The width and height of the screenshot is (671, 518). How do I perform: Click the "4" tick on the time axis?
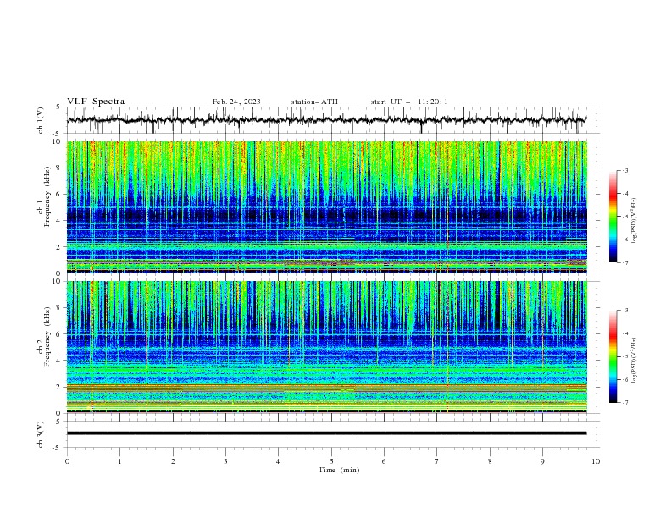point(279,461)
